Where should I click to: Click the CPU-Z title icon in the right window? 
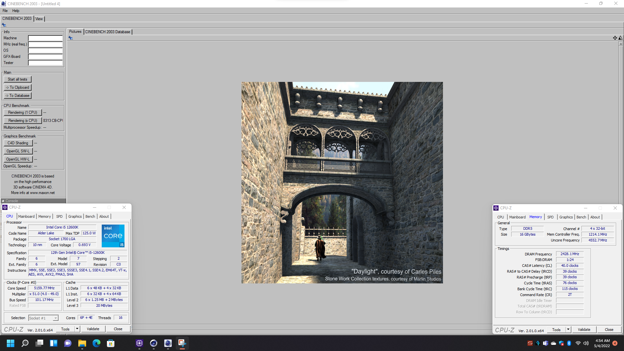(496, 208)
